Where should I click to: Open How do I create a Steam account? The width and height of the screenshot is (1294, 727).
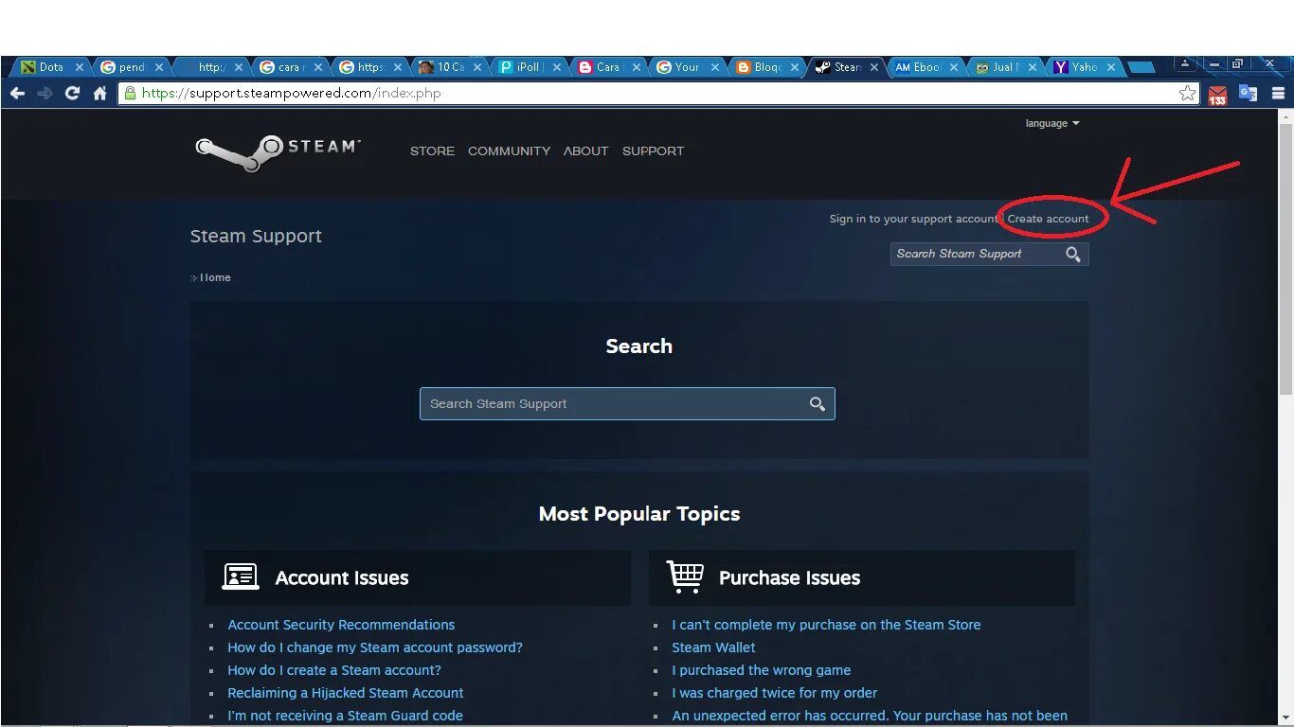334,670
